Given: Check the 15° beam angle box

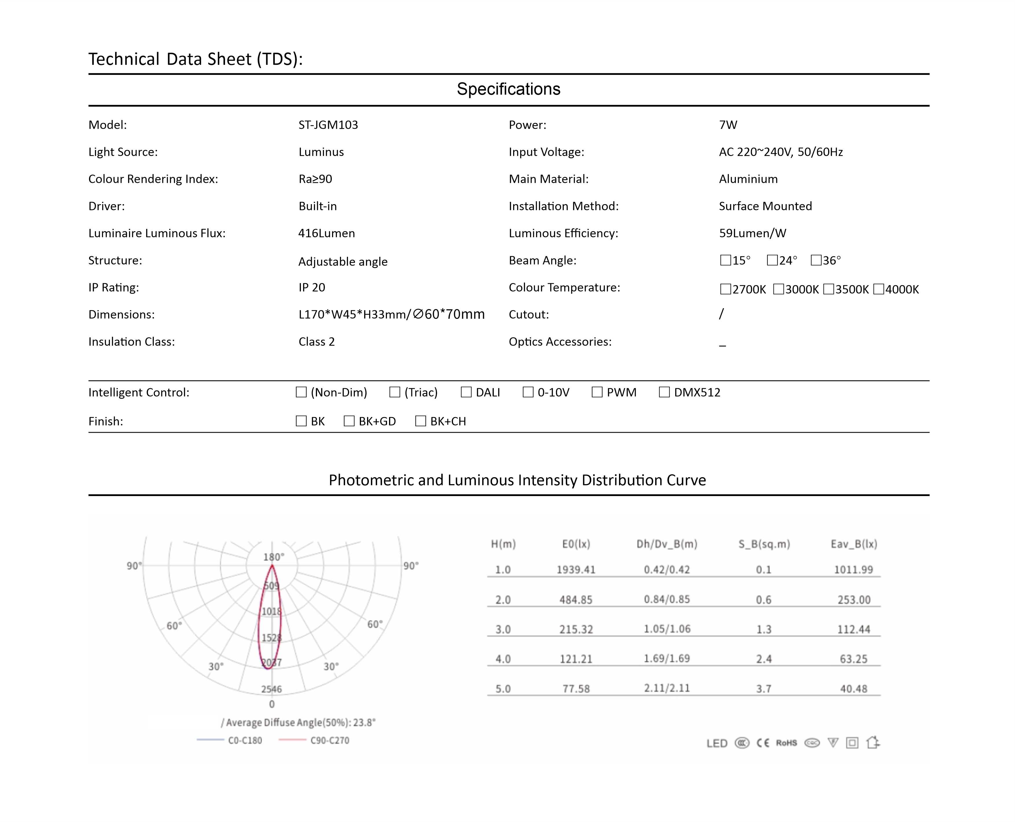Looking at the screenshot, I should tap(725, 260).
